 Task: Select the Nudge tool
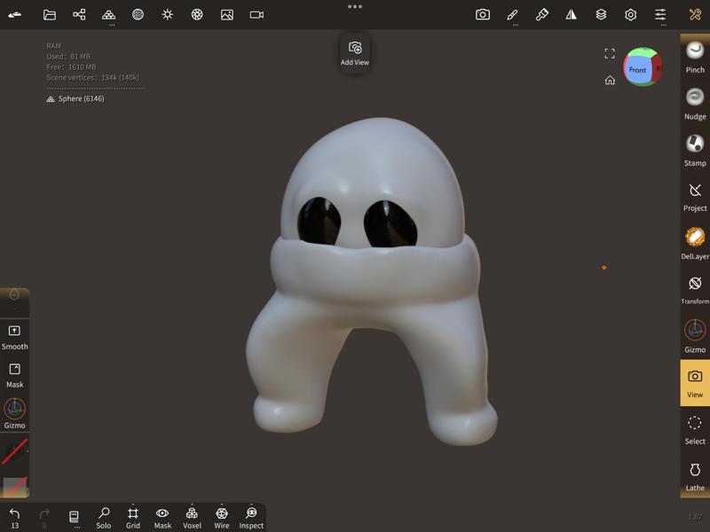[x=695, y=102]
